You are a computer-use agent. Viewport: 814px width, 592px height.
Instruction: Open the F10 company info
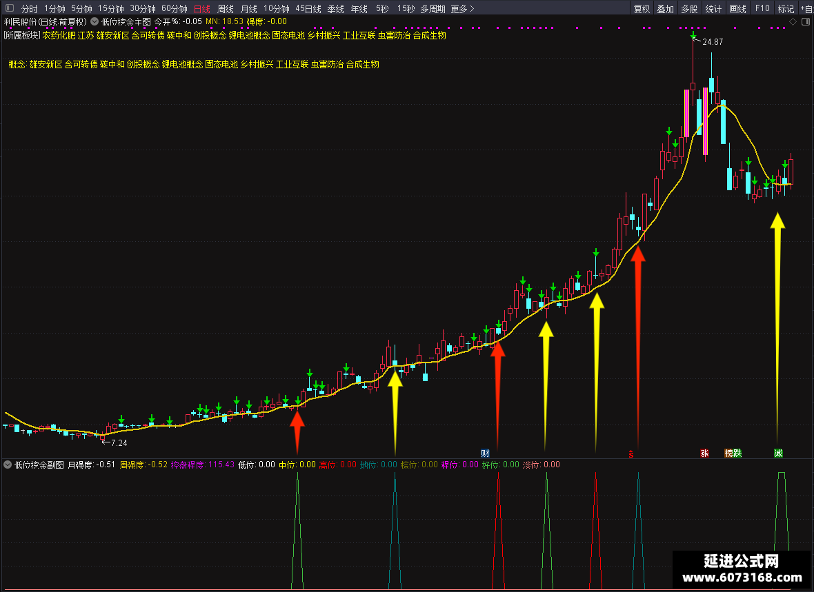tap(762, 9)
